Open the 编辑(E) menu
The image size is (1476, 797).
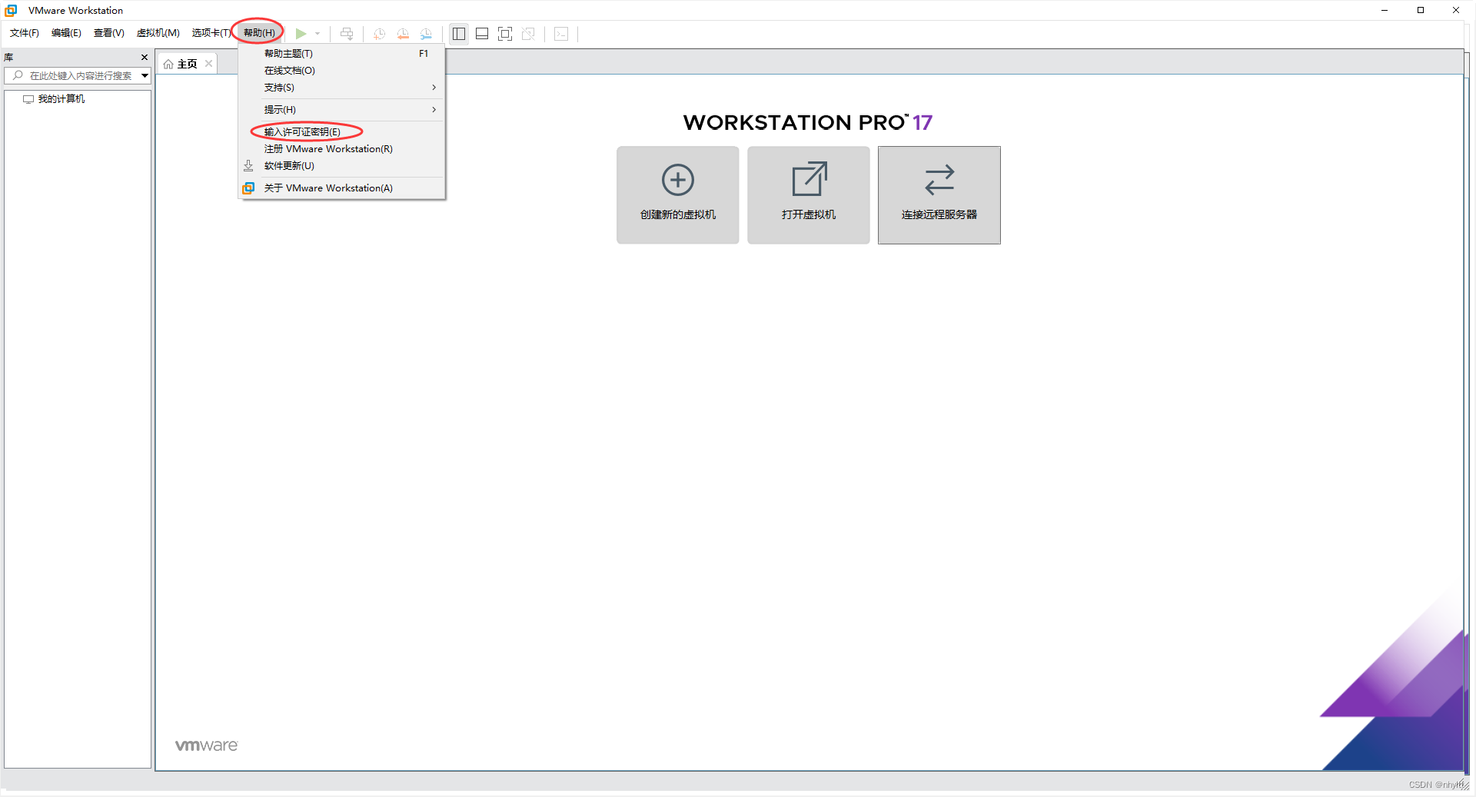click(66, 33)
